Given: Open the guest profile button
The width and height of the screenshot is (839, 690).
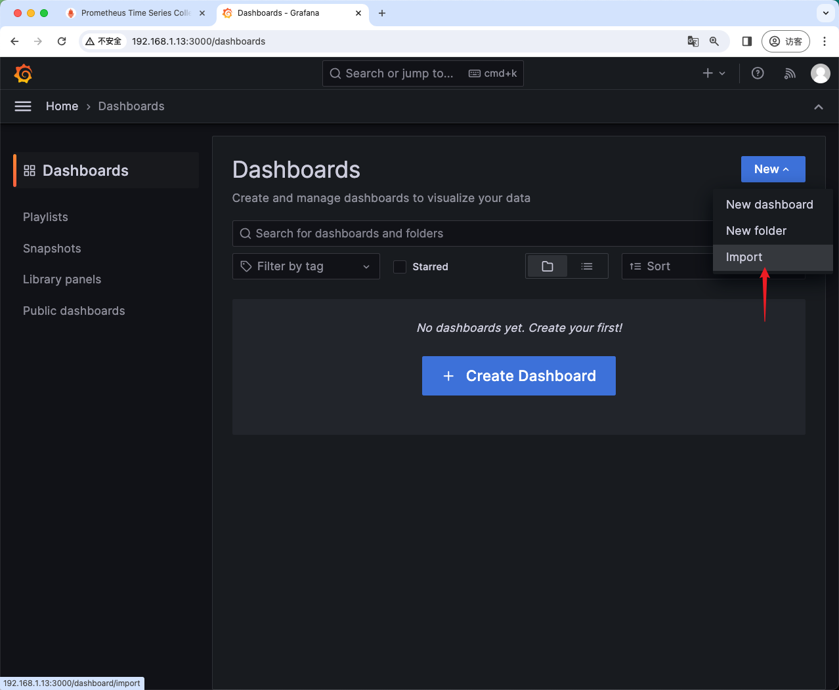Looking at the screenshot, I should [x=786, y=41].
